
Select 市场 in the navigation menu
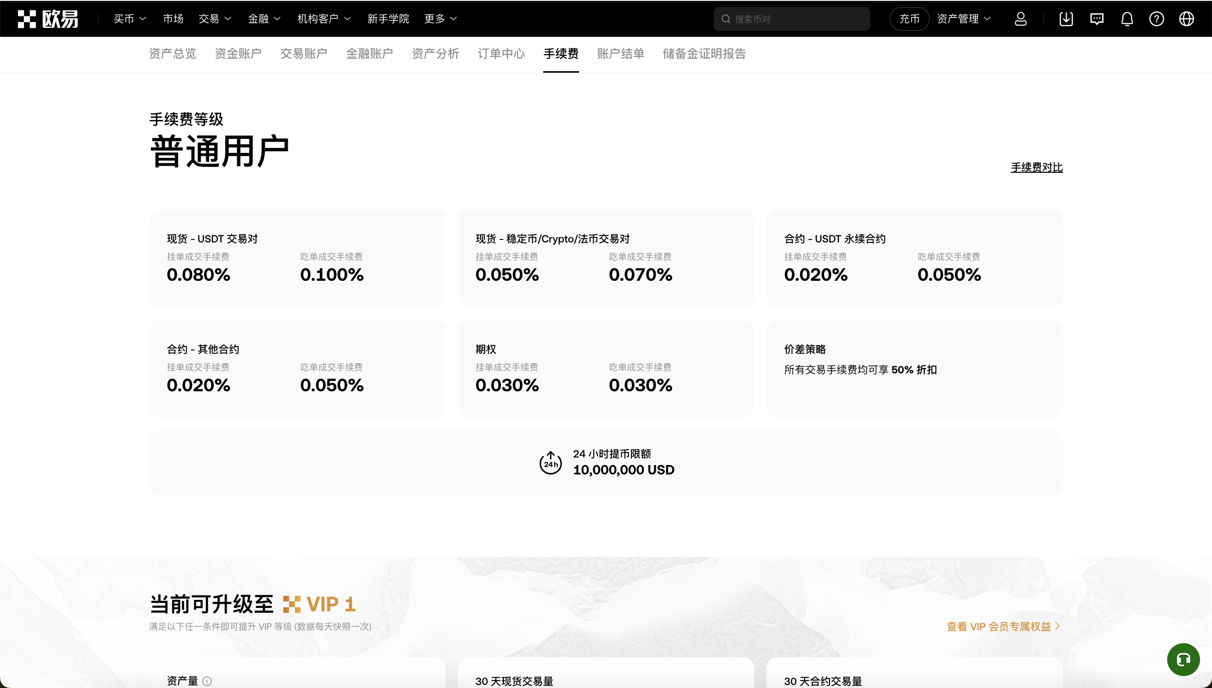[x=173, y=18]
